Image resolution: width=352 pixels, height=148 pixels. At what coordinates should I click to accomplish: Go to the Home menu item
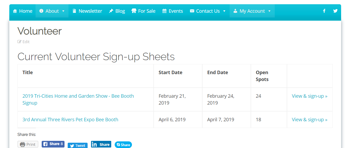(x=23, y=11)
